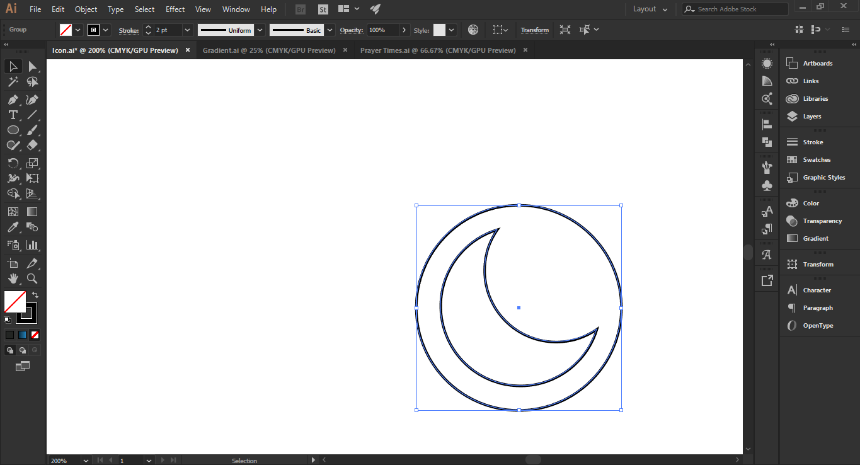Select the Column Graph tool
Viewport: 860px width, 465px height.
point(32,245)
